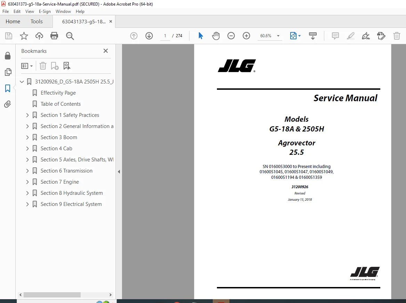Click the bookmarks horizontal scrollbar thumb
The height and width of the screenshot is (303, 406).
point(52,295)
